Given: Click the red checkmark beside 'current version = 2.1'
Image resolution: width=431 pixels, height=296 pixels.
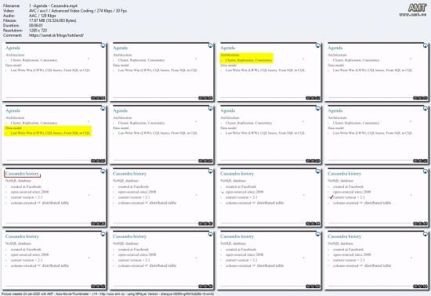Looking at the screenshot, I should pos(331,197).
